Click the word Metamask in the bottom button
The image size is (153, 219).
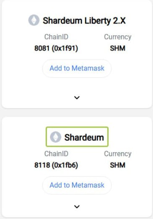88,185
